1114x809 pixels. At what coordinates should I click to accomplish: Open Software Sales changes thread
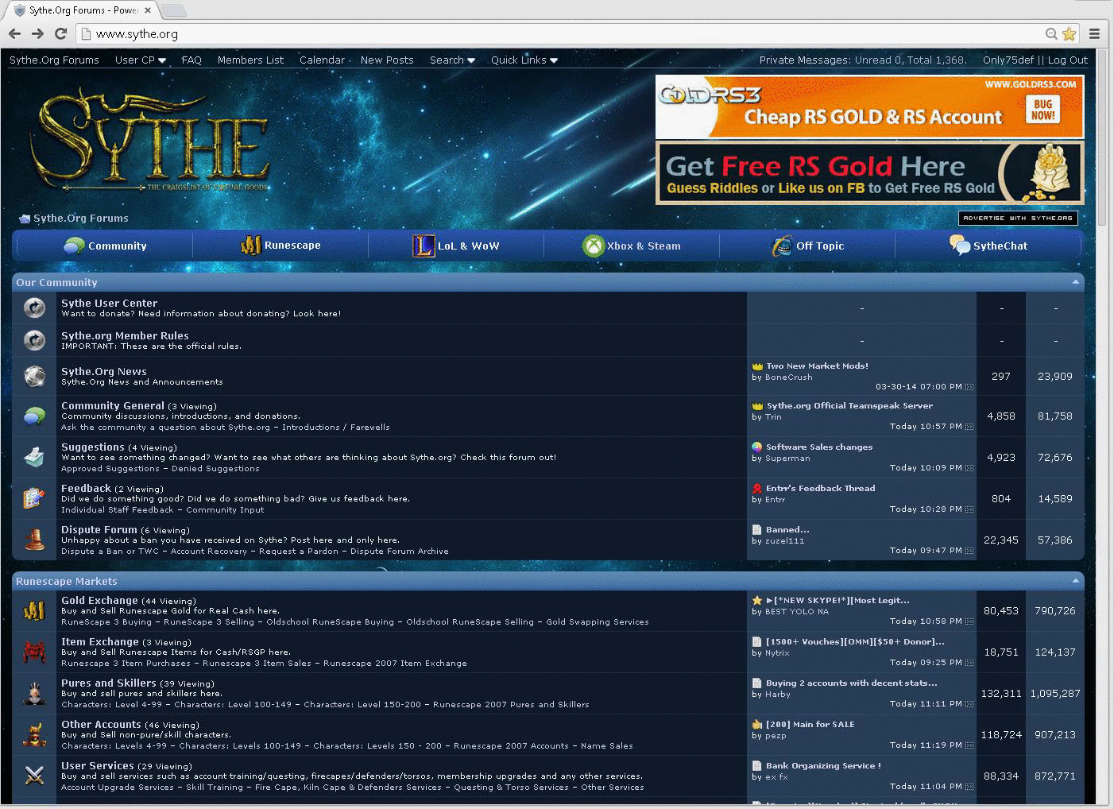tap(819, 447)
